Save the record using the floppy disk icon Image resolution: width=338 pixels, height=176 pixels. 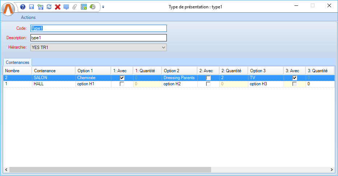(x=32, y=7)
